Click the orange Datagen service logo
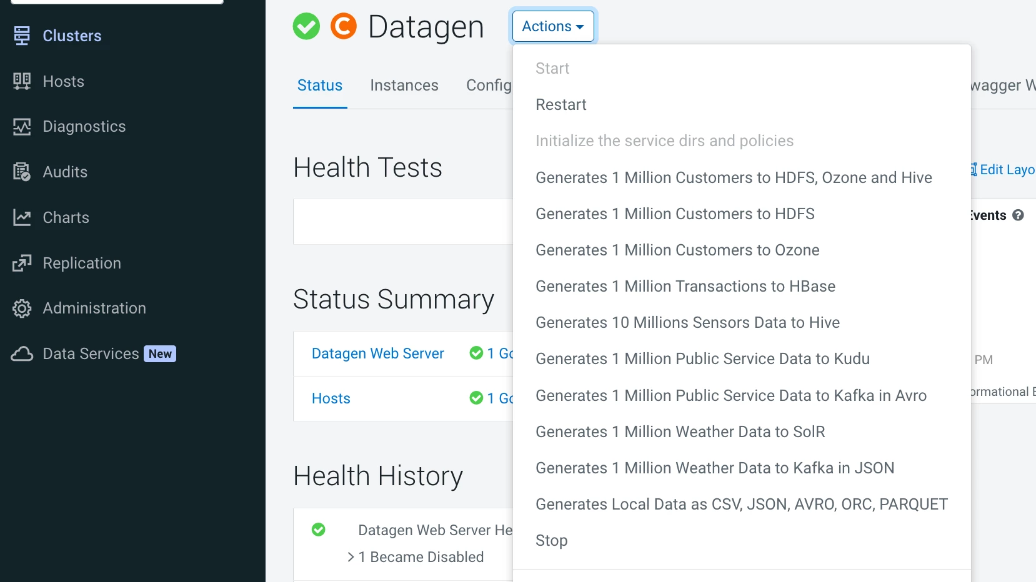This screenshot has width=1036, height=582. coord(344,26)
